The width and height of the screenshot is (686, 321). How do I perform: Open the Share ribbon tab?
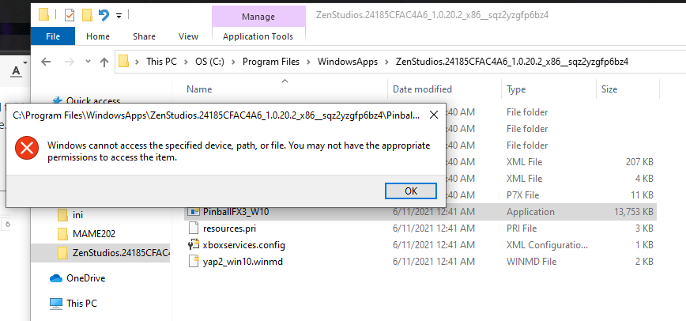[x=144, y=36]
